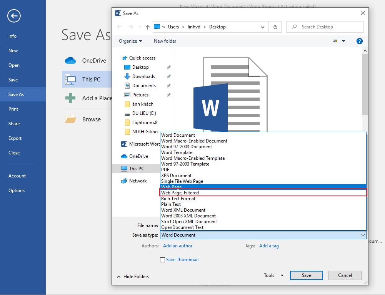Screen dimensions: 385x295
Task: Open the Tools dropdown
Action: [x=273, y=275]
